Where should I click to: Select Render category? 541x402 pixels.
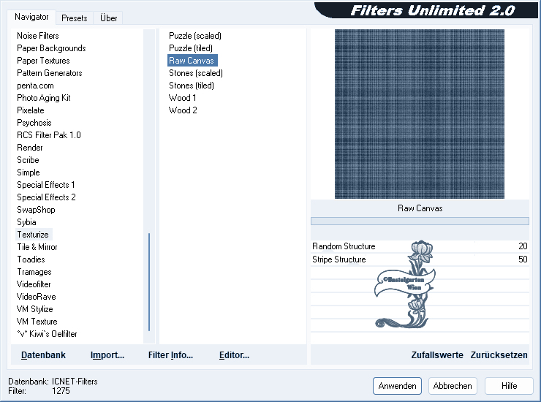click(30, 148)
